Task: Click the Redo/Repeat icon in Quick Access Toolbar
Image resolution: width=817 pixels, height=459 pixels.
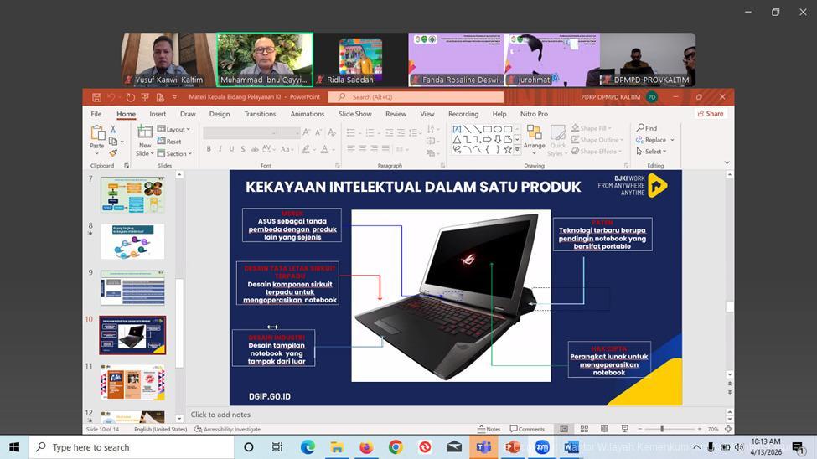Action: point(130,97)
